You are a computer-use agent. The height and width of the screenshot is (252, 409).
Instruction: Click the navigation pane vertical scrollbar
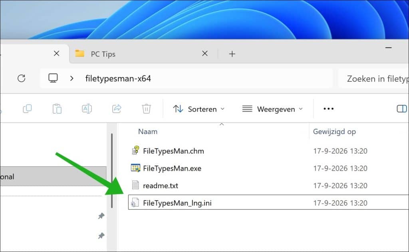tap(112, 171)
